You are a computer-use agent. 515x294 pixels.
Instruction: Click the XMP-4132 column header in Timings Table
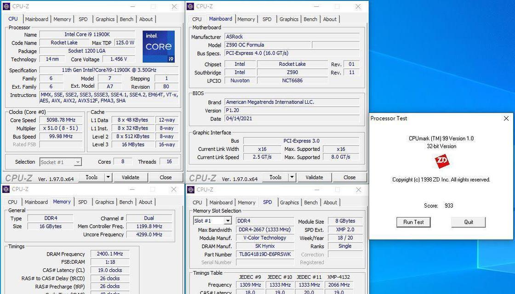(x=338, y=277)
